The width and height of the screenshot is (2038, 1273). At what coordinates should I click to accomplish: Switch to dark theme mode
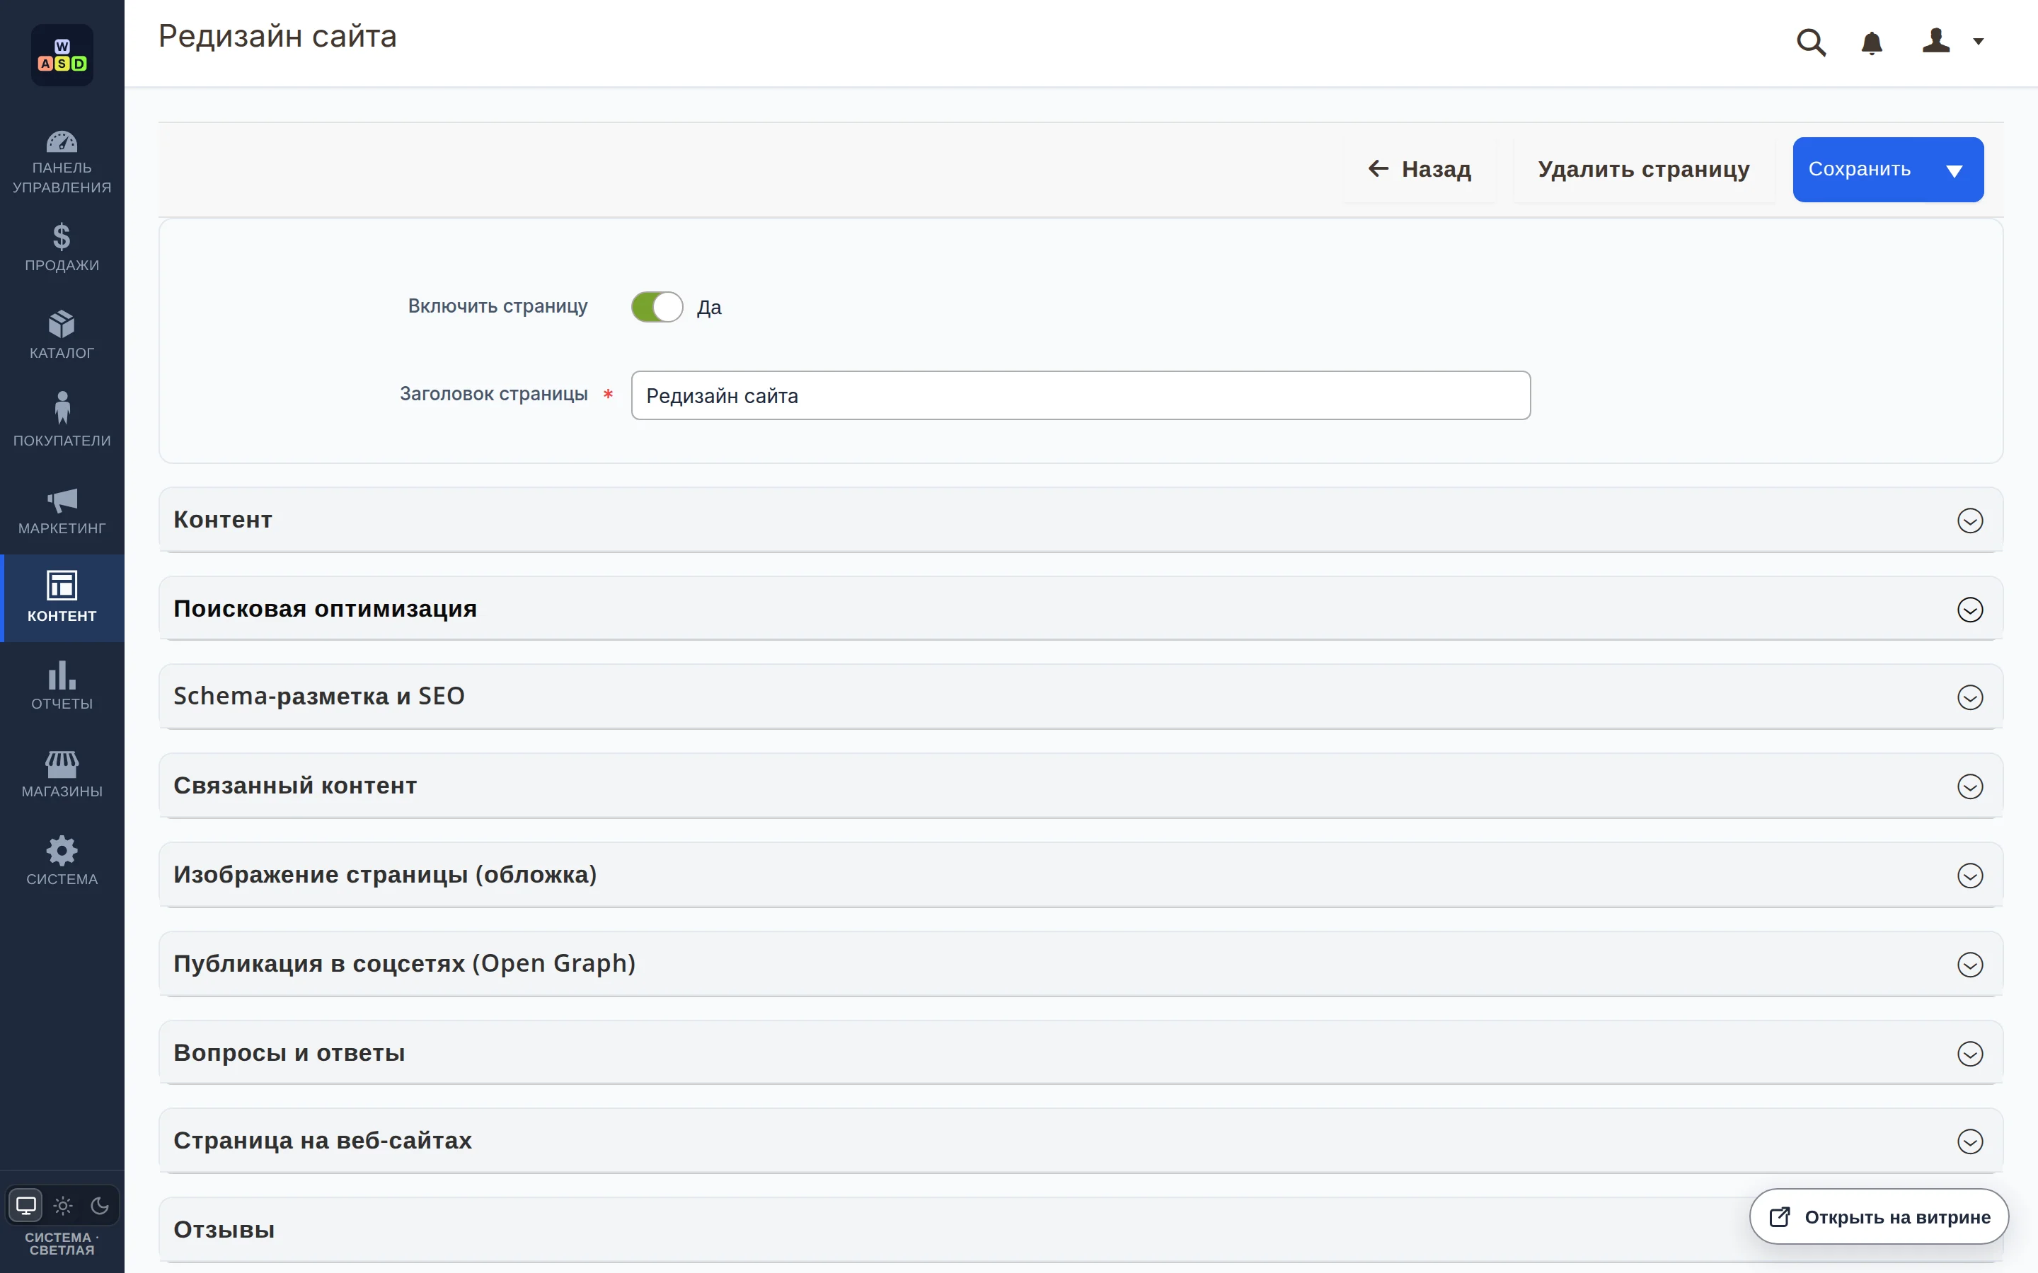click(x=99, y=1206)
